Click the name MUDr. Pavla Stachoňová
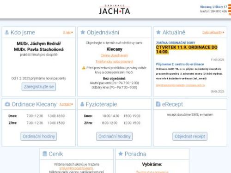 click(x=39, y=49)
